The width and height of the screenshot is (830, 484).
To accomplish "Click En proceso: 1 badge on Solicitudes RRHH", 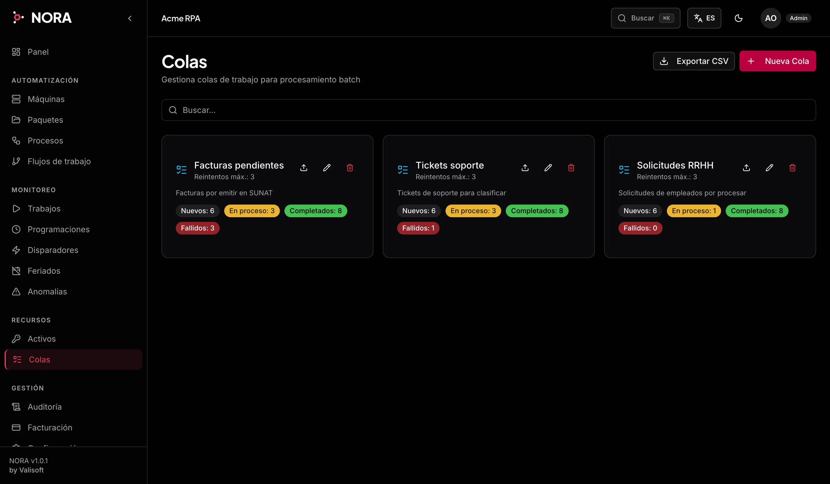I will pos(694,211).
